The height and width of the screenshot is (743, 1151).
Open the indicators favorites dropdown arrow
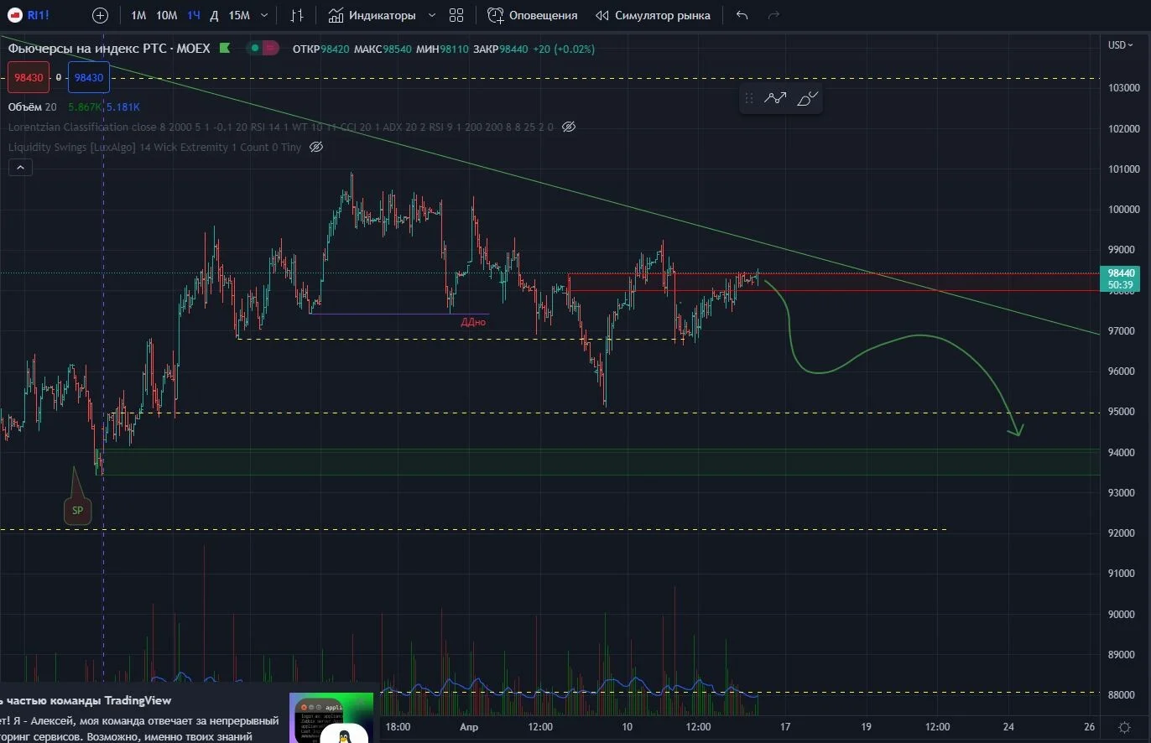(x=432, y=15)
